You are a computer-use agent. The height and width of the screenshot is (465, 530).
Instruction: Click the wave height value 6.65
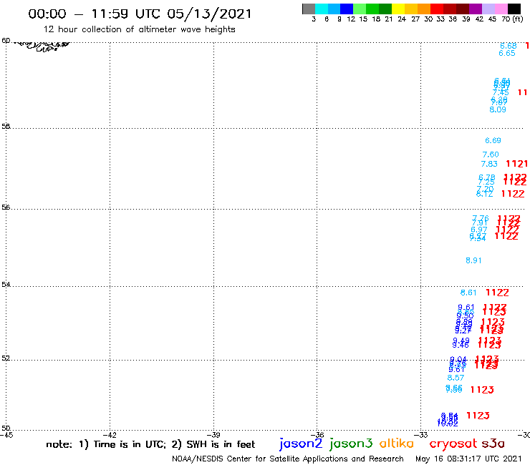tap(507, 54)
